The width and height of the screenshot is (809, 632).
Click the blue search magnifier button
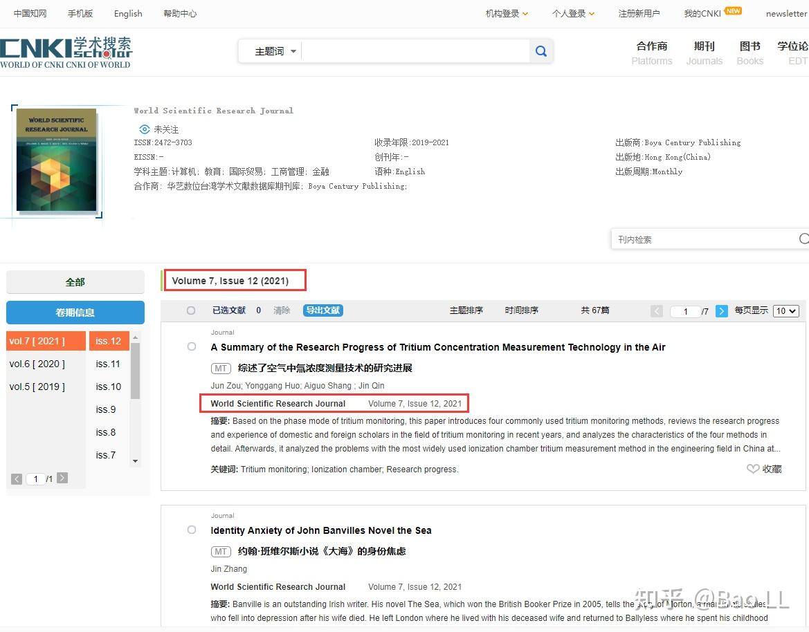click(x=540, y=51)
